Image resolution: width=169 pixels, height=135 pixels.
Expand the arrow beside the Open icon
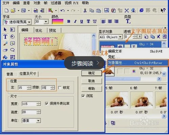(18, 10)
